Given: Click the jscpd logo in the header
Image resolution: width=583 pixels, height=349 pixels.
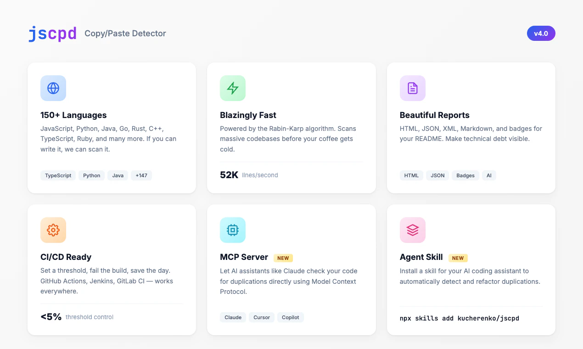Looking at the screenshot, I should [x=52, y=33].
